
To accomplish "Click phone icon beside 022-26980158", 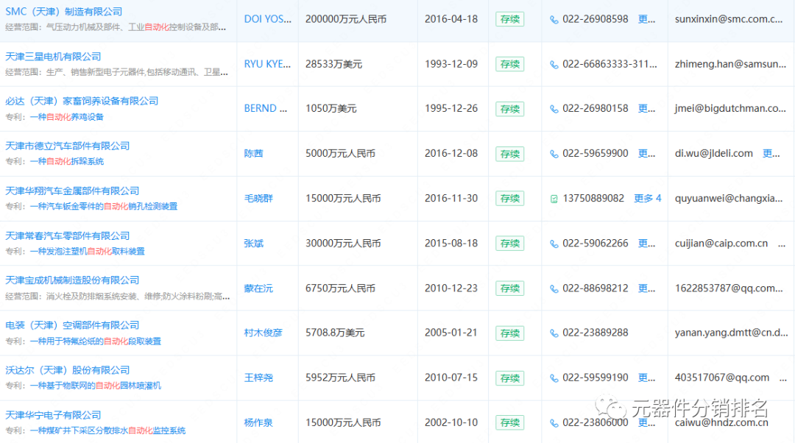I will [554, 109].
